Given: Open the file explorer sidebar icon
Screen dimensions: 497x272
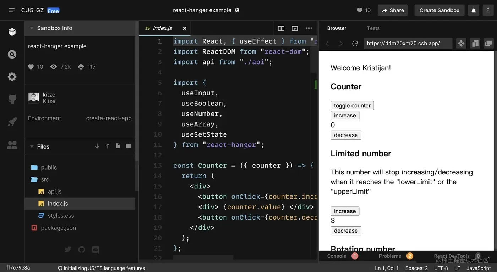Looking at the screenshot, I should [x=12, y=32].
